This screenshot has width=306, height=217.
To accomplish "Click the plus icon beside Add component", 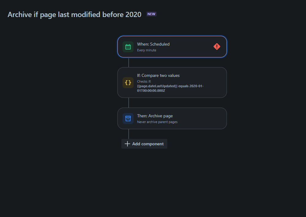I will [127, 144].
